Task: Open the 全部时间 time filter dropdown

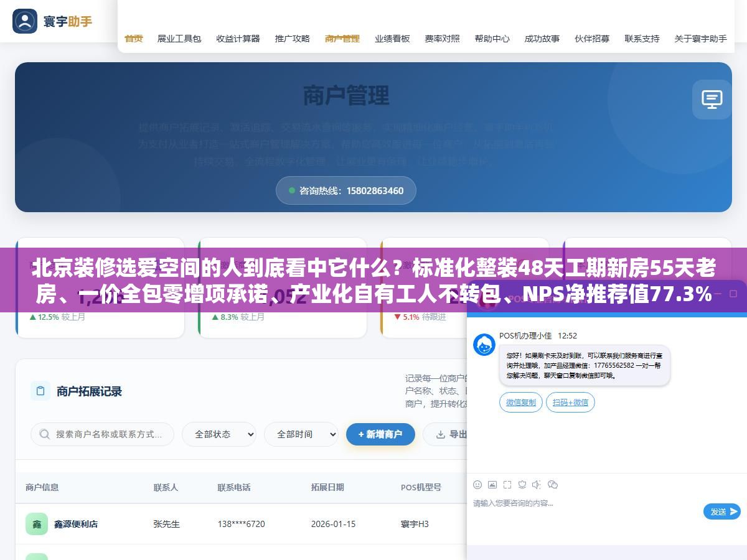Action: [x=301, y=434]
